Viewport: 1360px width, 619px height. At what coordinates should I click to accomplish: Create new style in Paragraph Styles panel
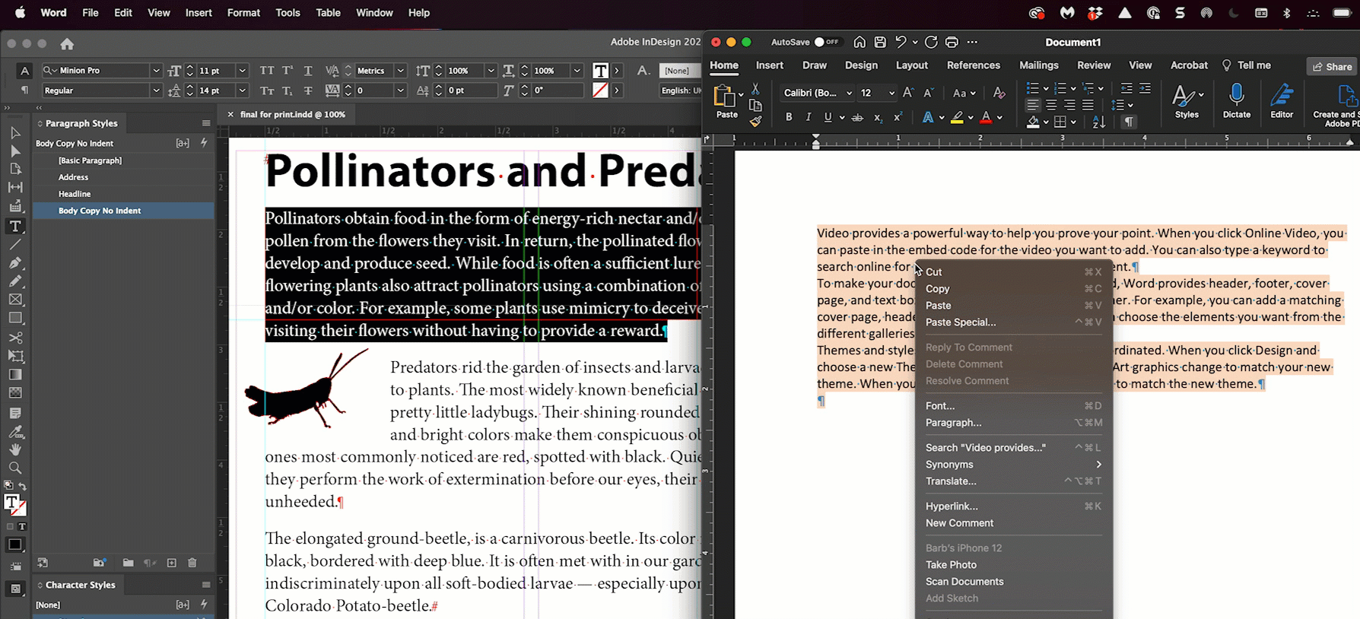tap(172, 563)
